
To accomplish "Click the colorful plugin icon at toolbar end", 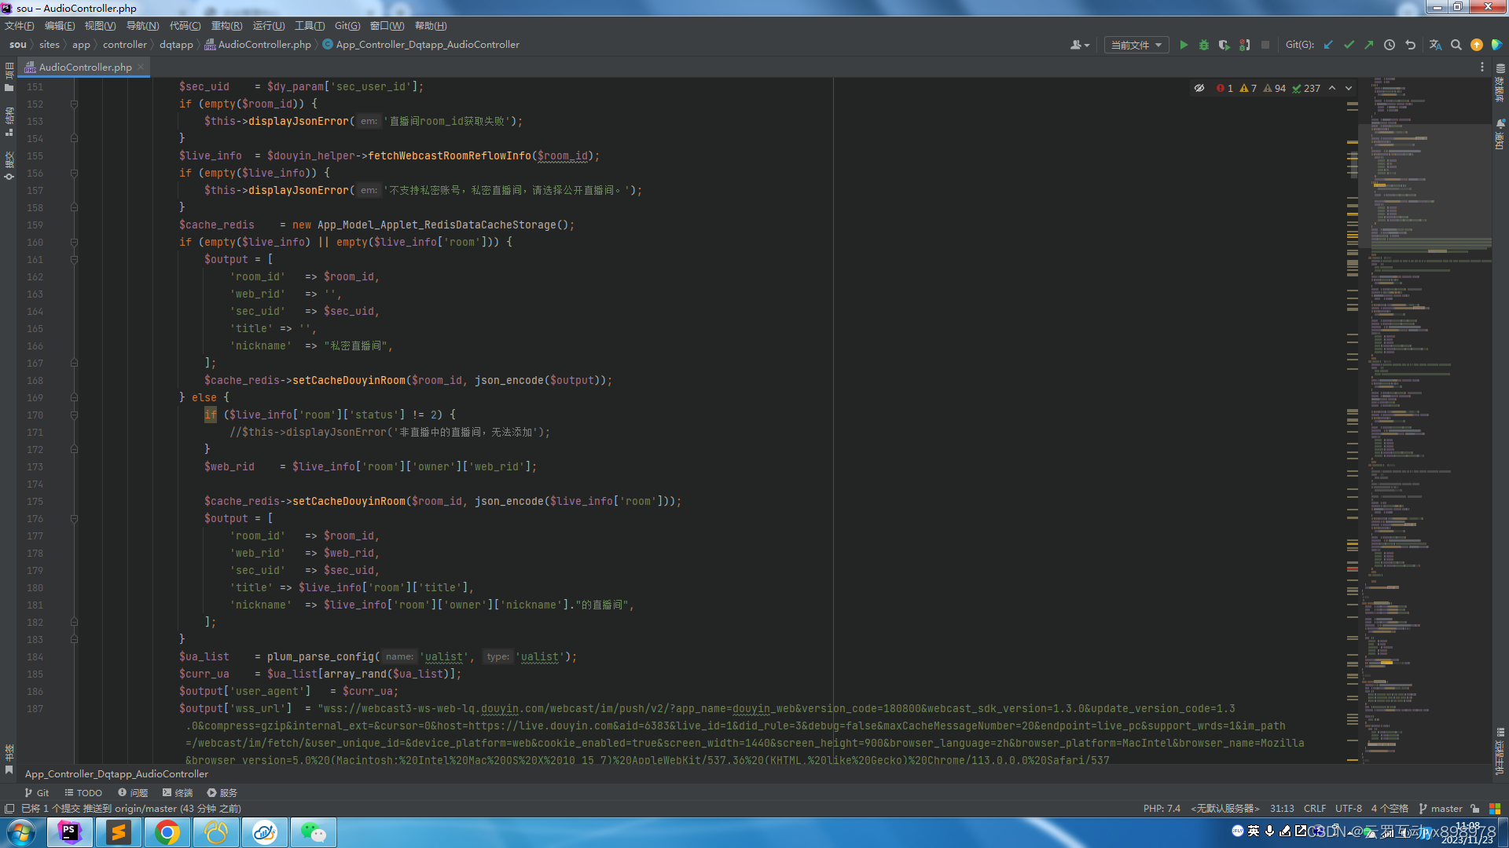I will [1497, 45].
